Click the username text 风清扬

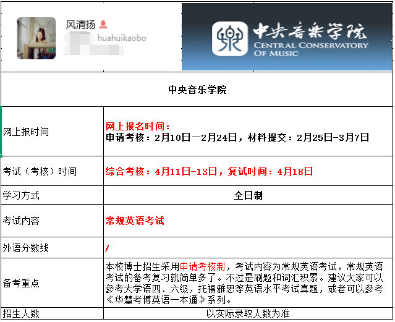point(80,25)
